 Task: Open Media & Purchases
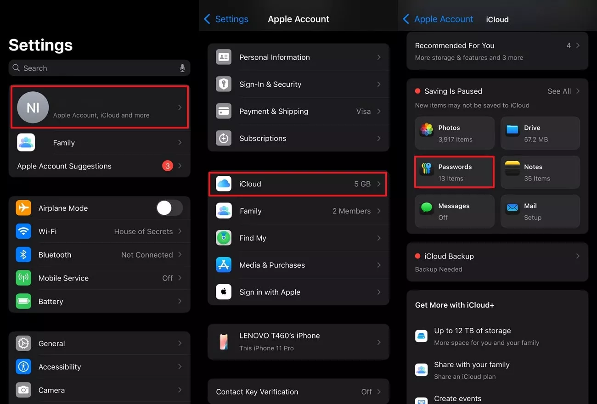pyautogui.click(x=272, y=265)
